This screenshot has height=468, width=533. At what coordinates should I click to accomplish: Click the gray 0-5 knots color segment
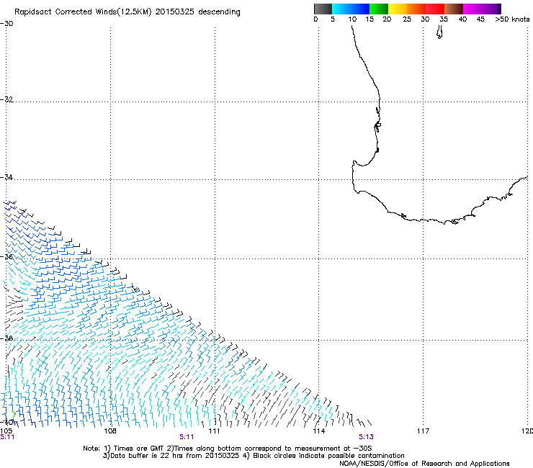323,9
